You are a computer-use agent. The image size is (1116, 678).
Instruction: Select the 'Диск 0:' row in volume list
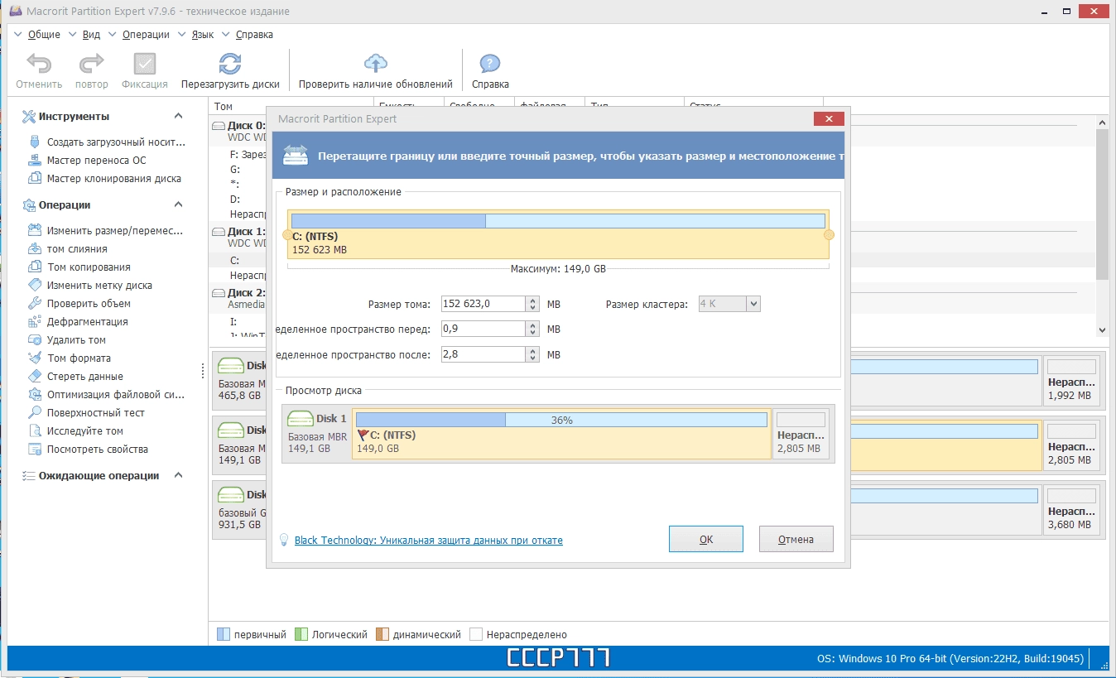[247, 125]
